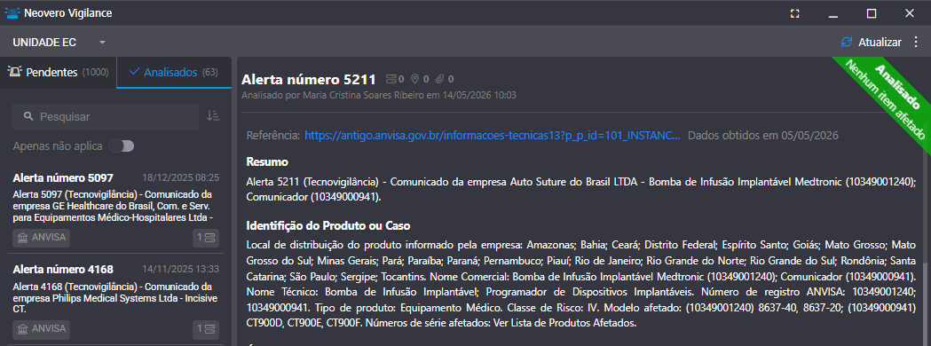
Task: Click the Analisado por Maria Cristina line
Action: (379, 95)
